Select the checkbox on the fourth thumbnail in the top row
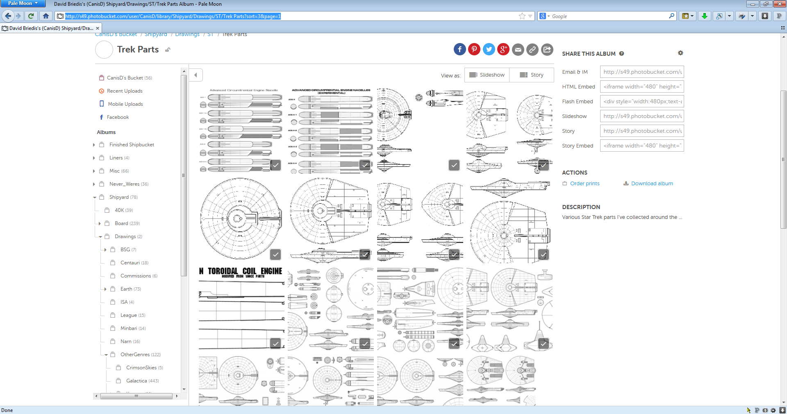 click(544, 165)
